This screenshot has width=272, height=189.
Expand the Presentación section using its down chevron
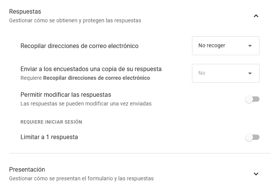(x=256, y=174)
